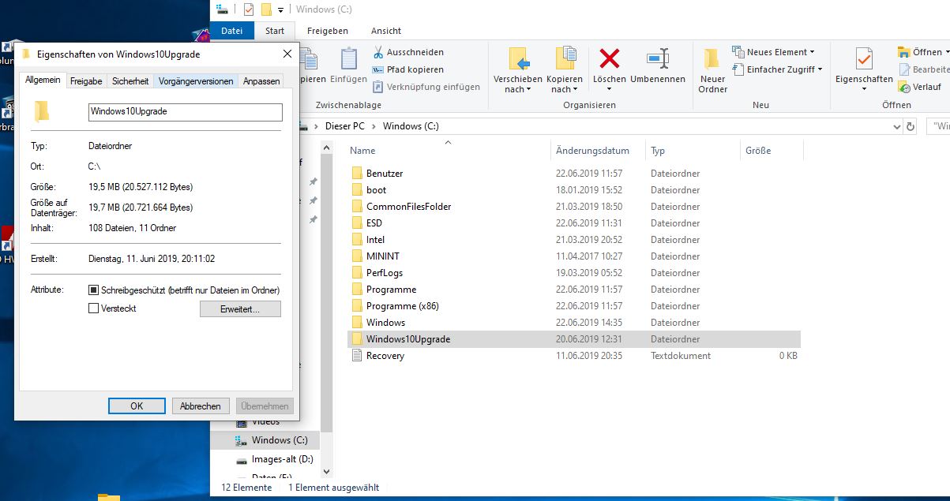Click the Verlauf icon in ribbon
Screen dimensions: 950x501
[904, 87]
